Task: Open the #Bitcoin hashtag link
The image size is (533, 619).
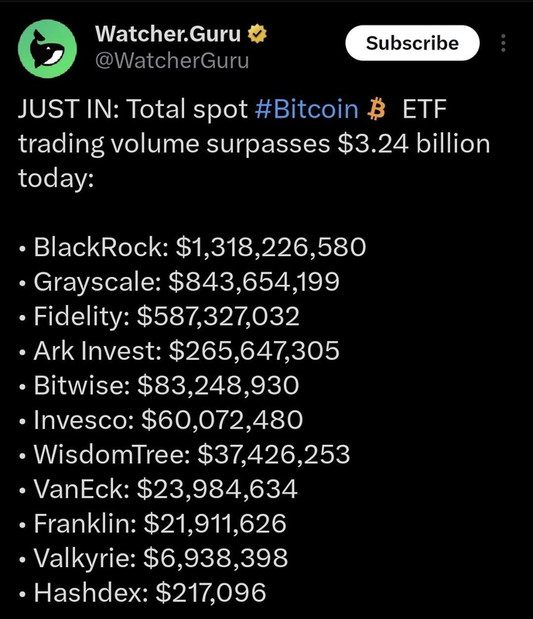Action: click(306, 111)
